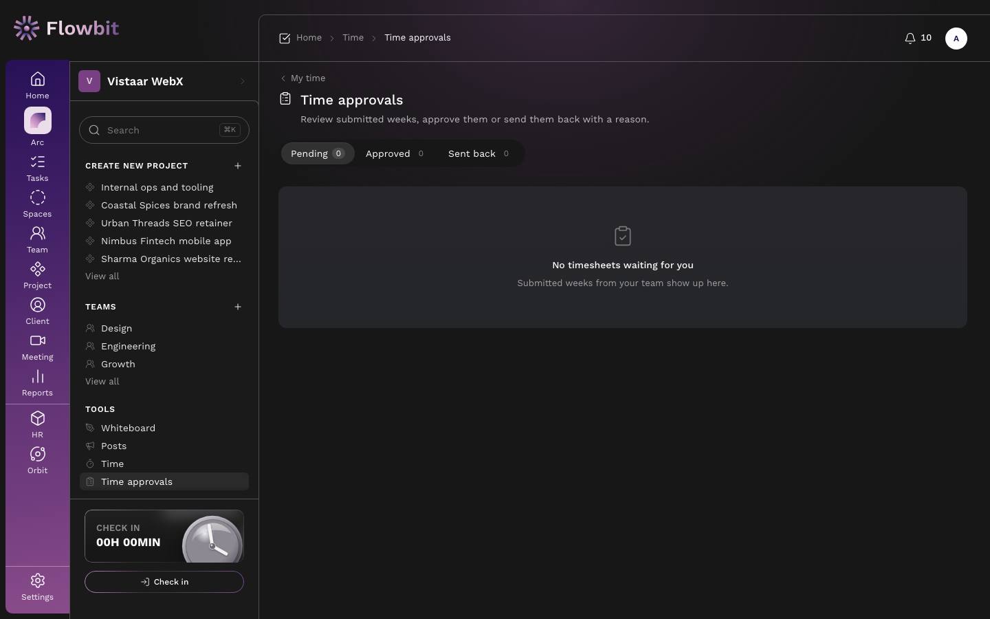Go to Tasks in the sidebar
Viewport: 990px width, 619px height.
[x=37, y=169]
